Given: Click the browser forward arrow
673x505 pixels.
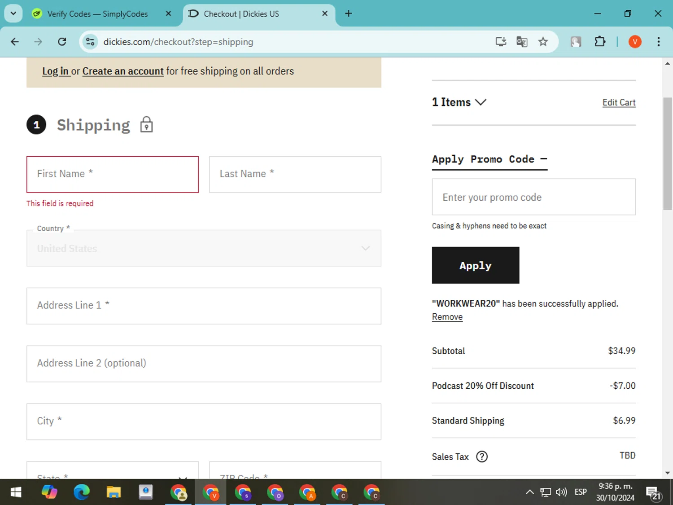Looking at the screenshot, I should tap(38, 42).
